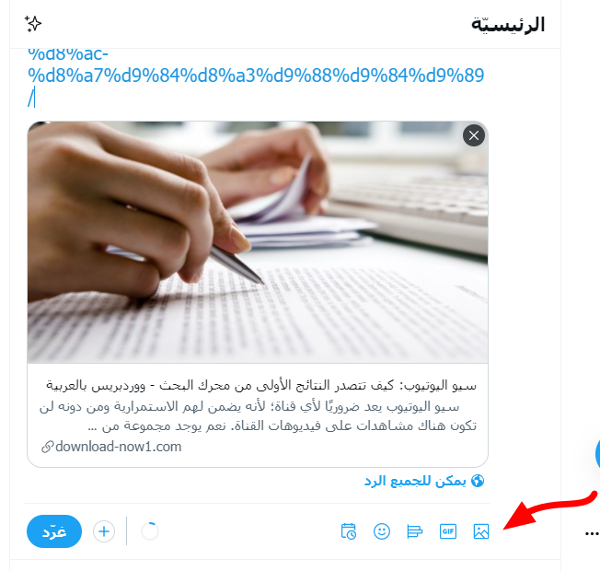Click the sparkle top tweets icon

click(33, 24)
